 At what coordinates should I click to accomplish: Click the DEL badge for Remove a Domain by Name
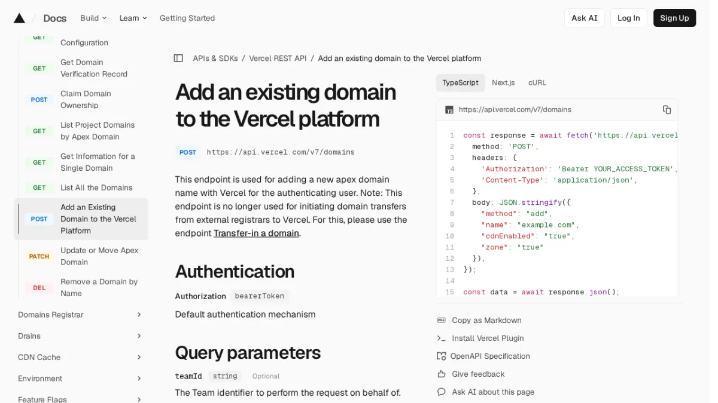(39, 288)
